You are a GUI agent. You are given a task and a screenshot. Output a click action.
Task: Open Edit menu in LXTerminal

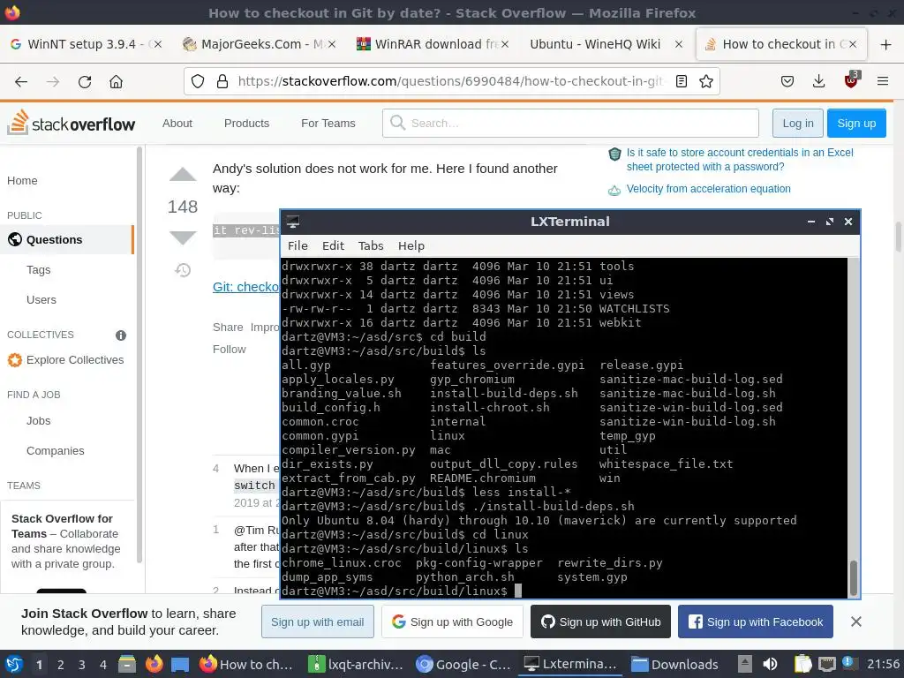(x=333, y=245)
